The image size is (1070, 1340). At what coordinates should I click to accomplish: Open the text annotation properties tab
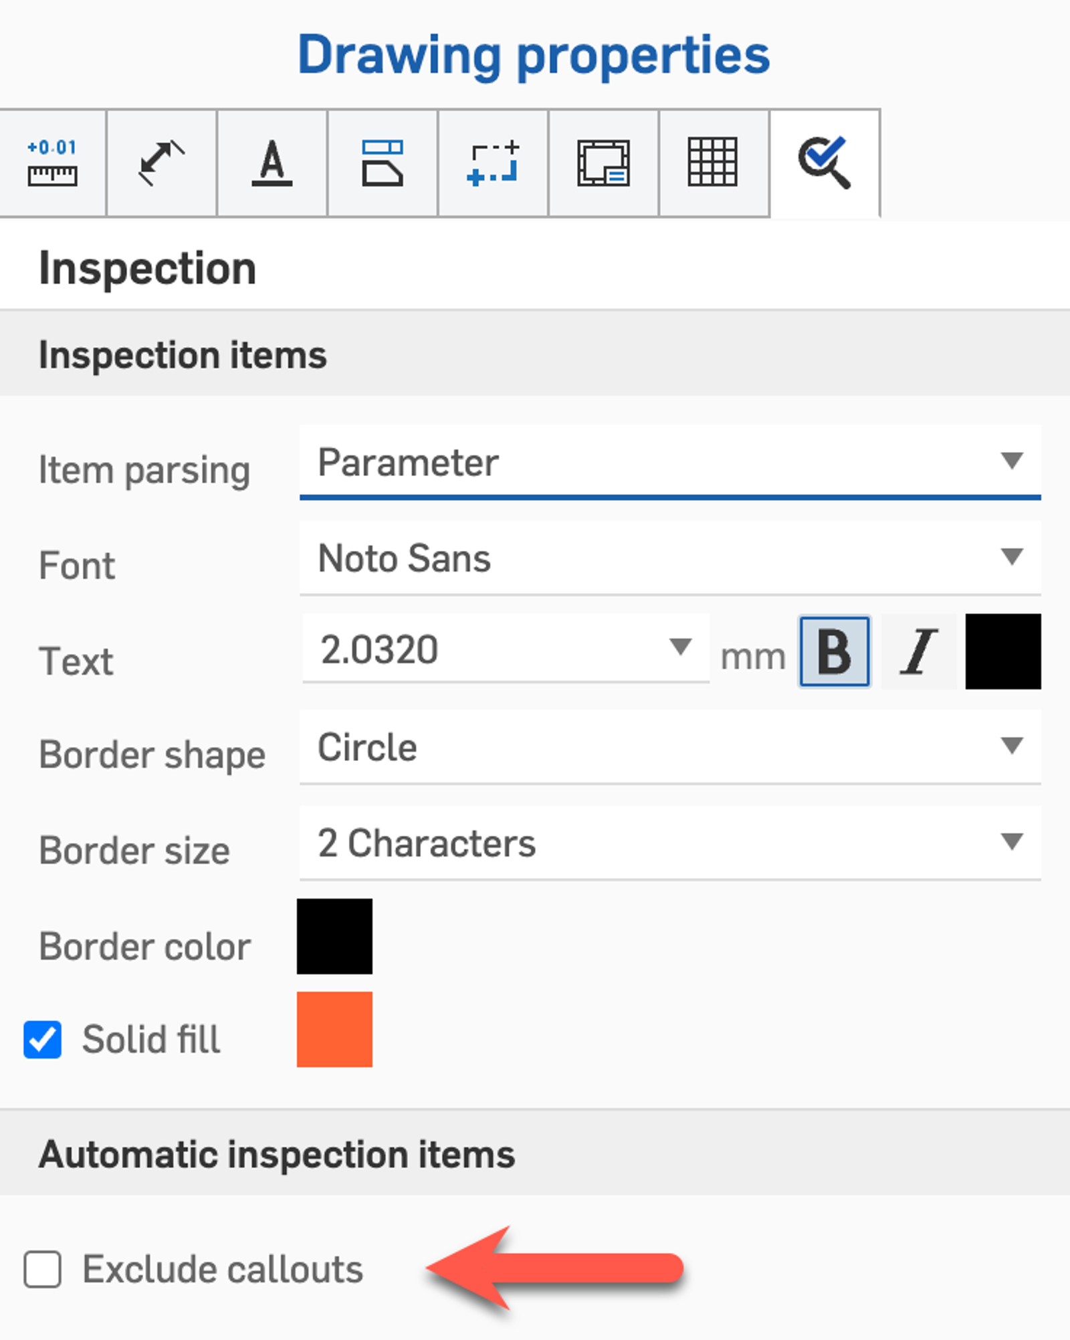tap(272, 163)
